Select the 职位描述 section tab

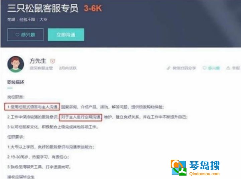coord(16,82)
